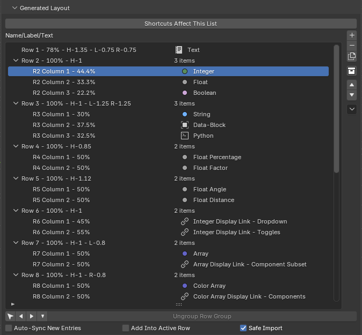Image resolution: width=362 pixels, height=335 pixels.
Task: Uncheck the Safe Import checkbox
Action: click(x=243, y=328)
